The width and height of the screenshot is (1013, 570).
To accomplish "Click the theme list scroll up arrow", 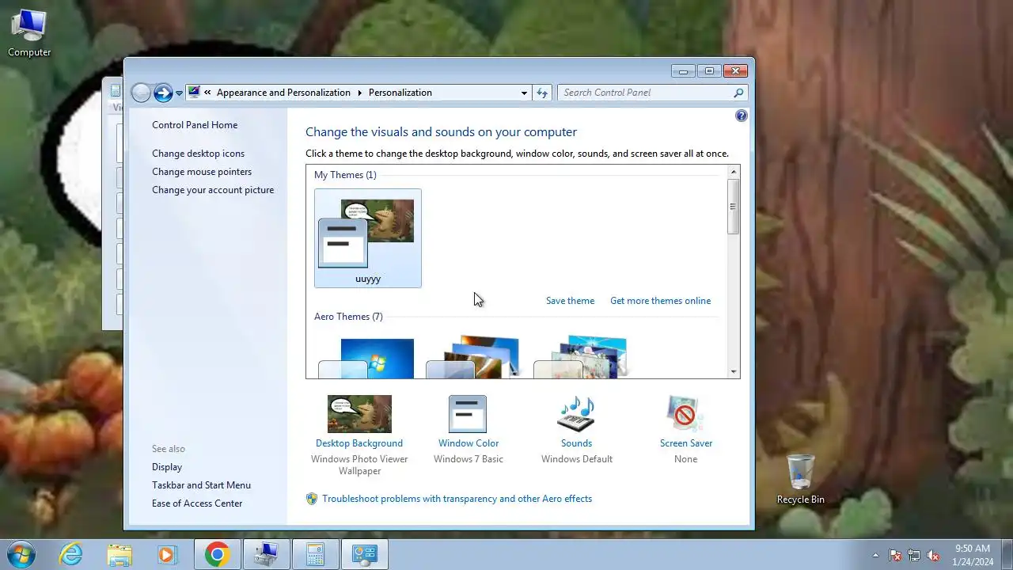I will tap(734, 172).
